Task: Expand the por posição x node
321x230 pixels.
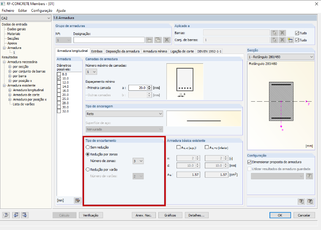Action: click(10, 81)
